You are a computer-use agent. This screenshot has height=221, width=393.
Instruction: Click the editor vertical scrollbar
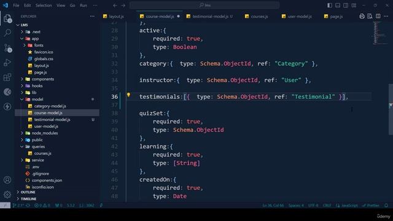tap(391, 109)
